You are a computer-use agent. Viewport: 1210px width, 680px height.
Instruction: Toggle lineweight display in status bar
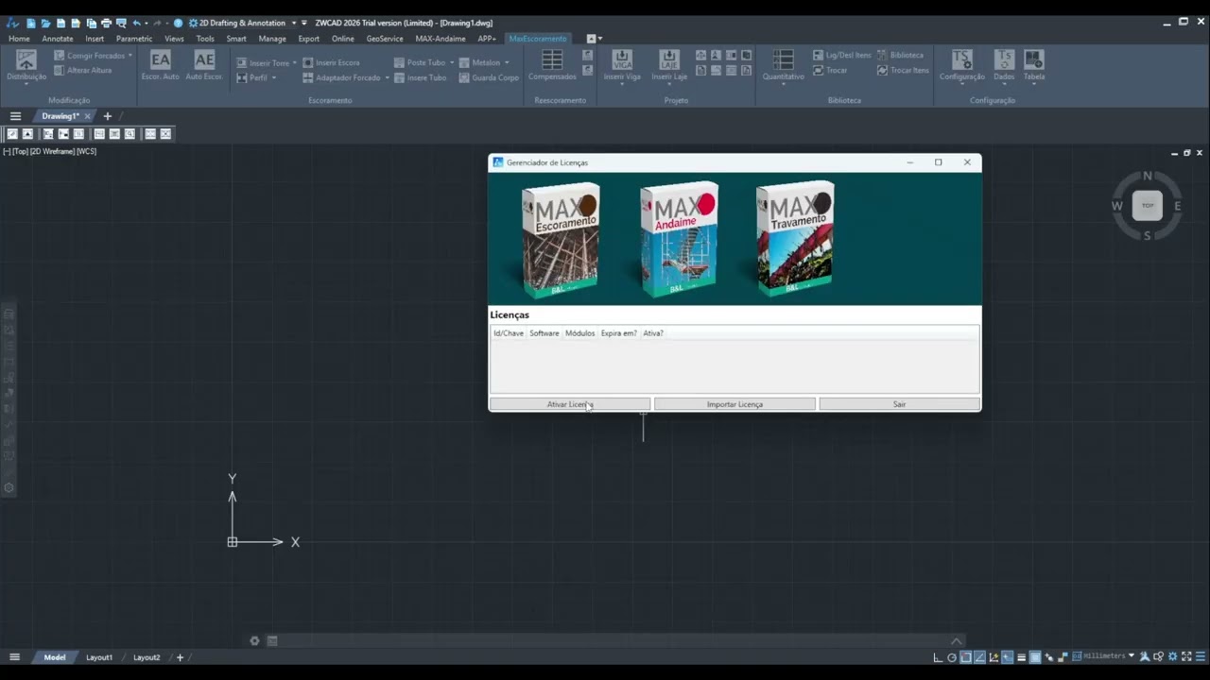(x=1021, y=657)
